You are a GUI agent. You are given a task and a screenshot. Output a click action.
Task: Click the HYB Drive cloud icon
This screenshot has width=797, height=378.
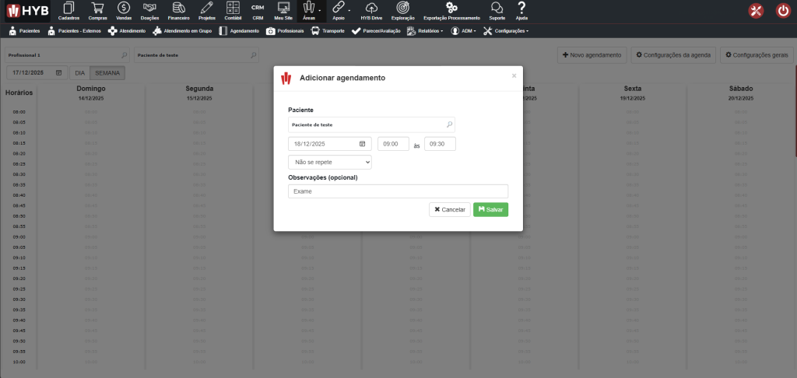point(371,9)
